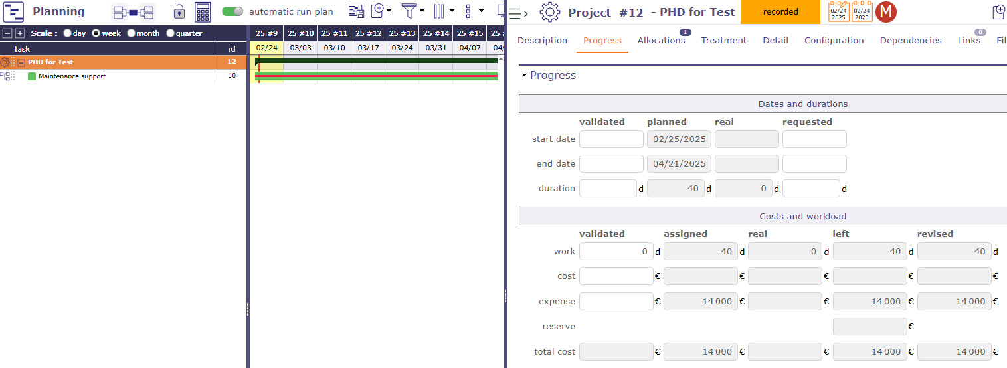
Task: Collapse all tasks with minus box icon
Action: coord(7,33)
